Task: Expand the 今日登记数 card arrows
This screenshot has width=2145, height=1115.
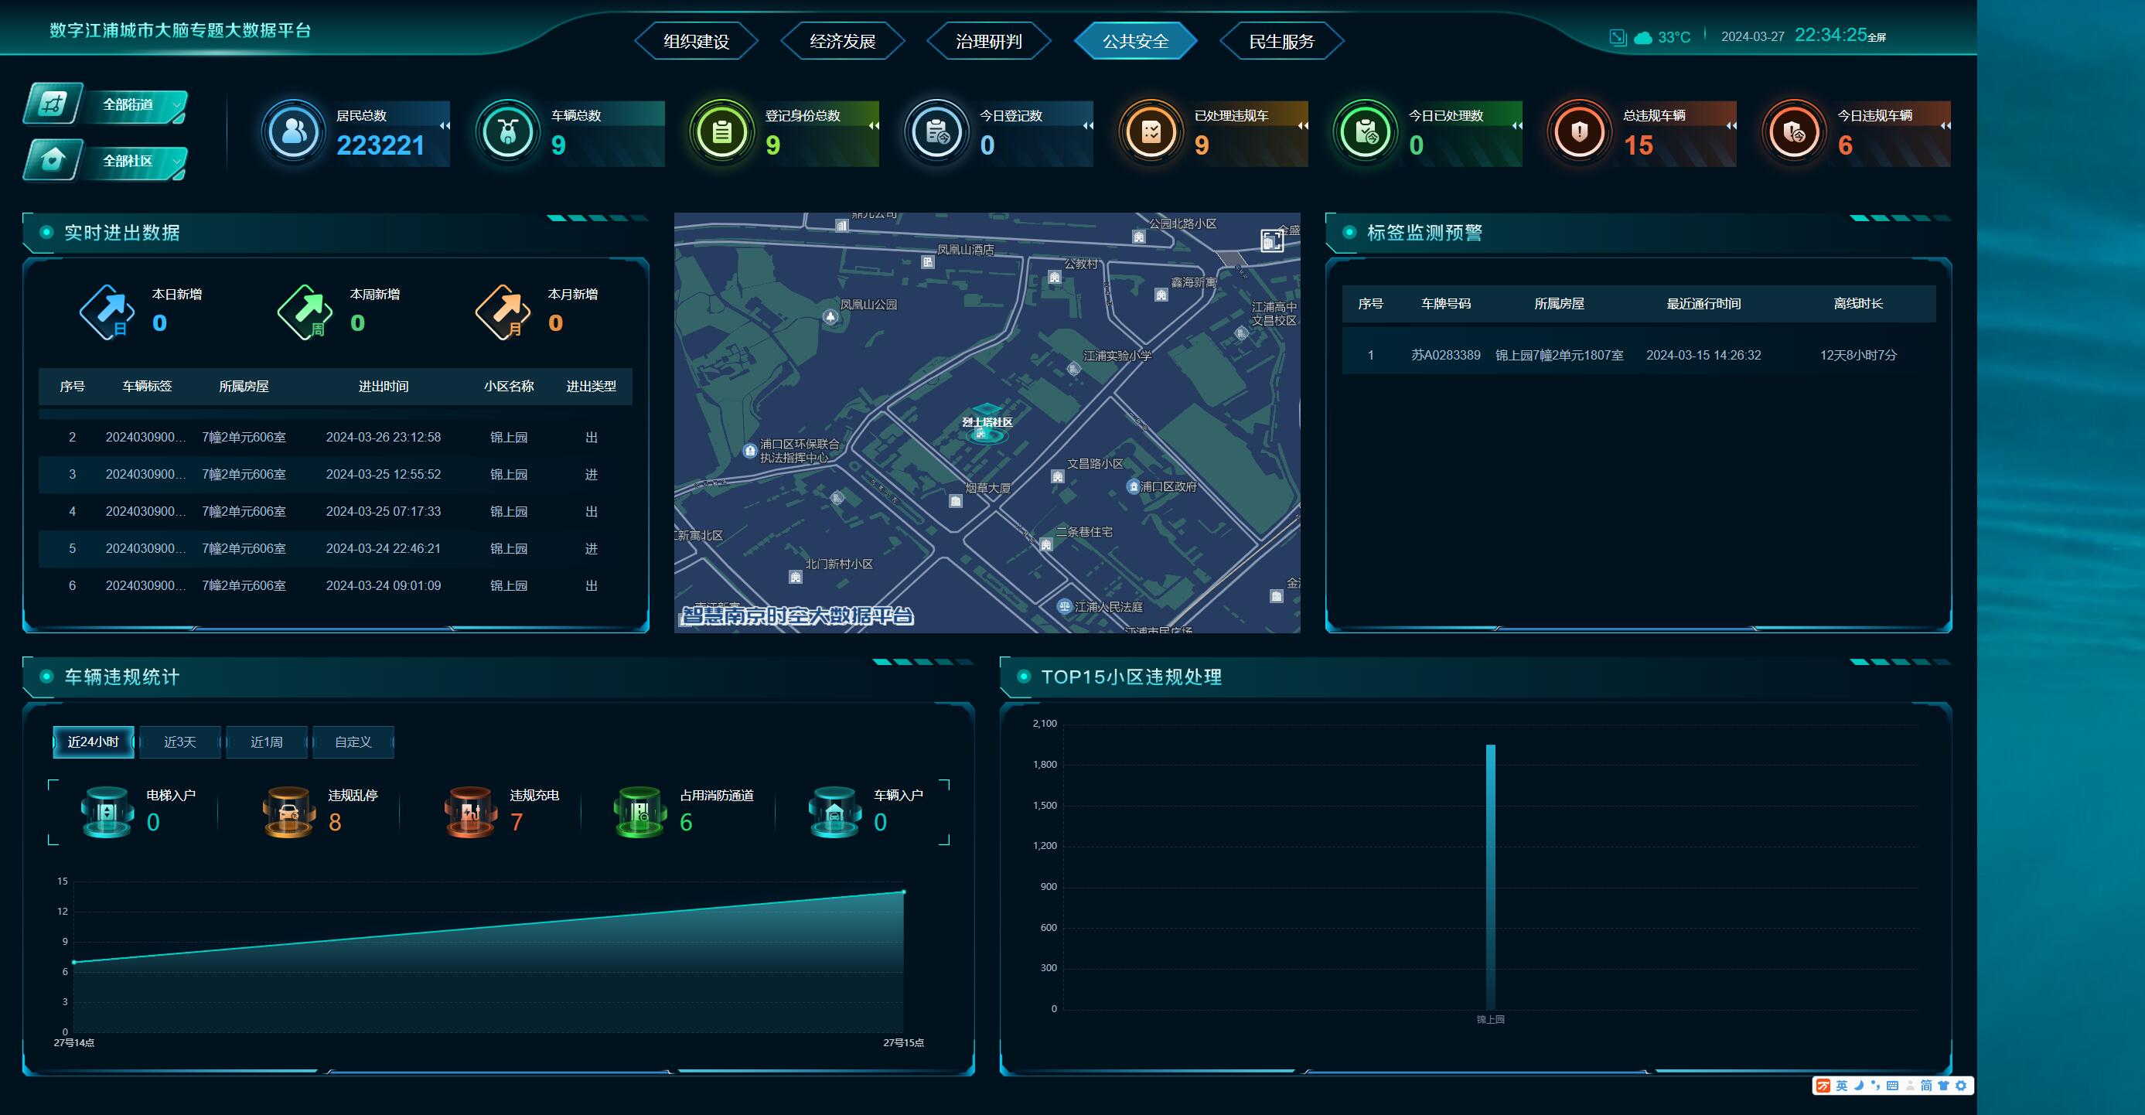Action: click(1087, 126)
